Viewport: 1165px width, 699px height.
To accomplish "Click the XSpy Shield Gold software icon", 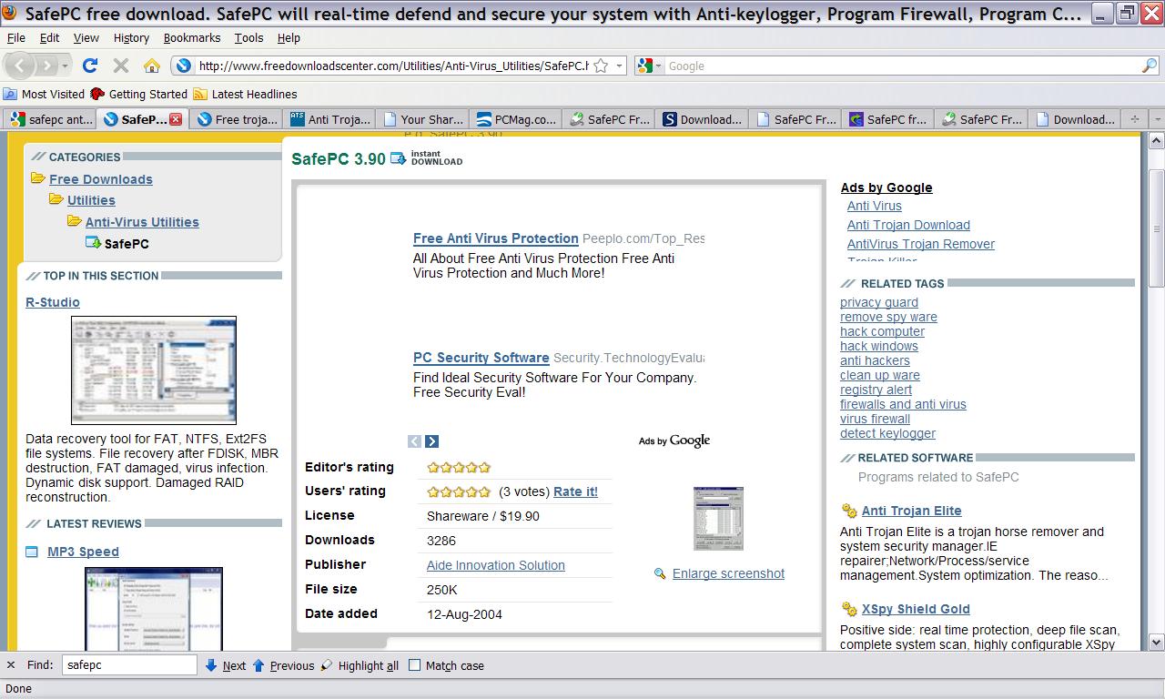I will pos(849,609).
